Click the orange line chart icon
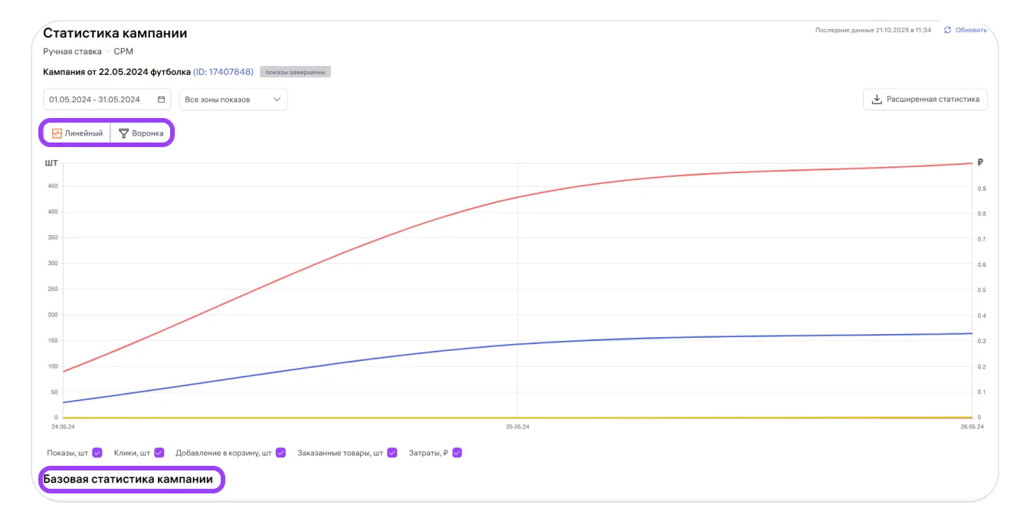Viewport: 1030px width, 521px height. 57,133
